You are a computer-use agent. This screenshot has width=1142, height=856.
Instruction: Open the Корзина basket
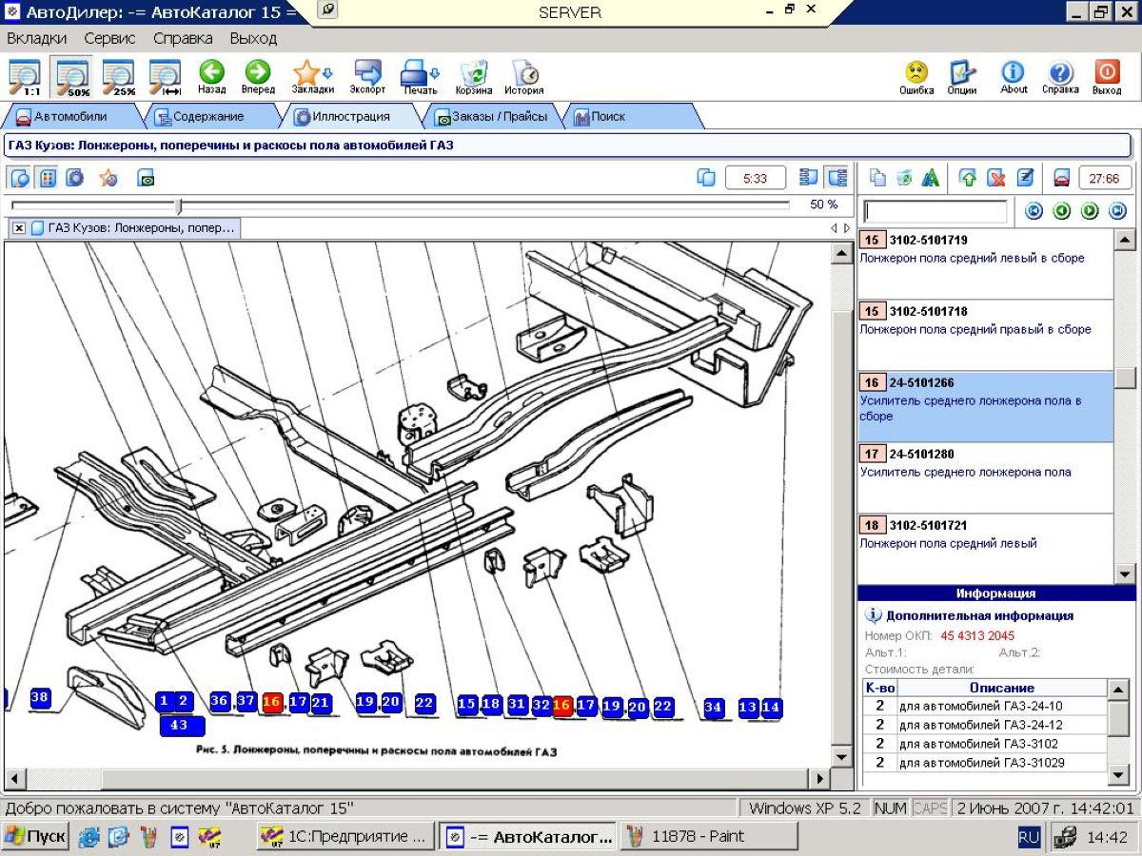[x=474, y=77]
